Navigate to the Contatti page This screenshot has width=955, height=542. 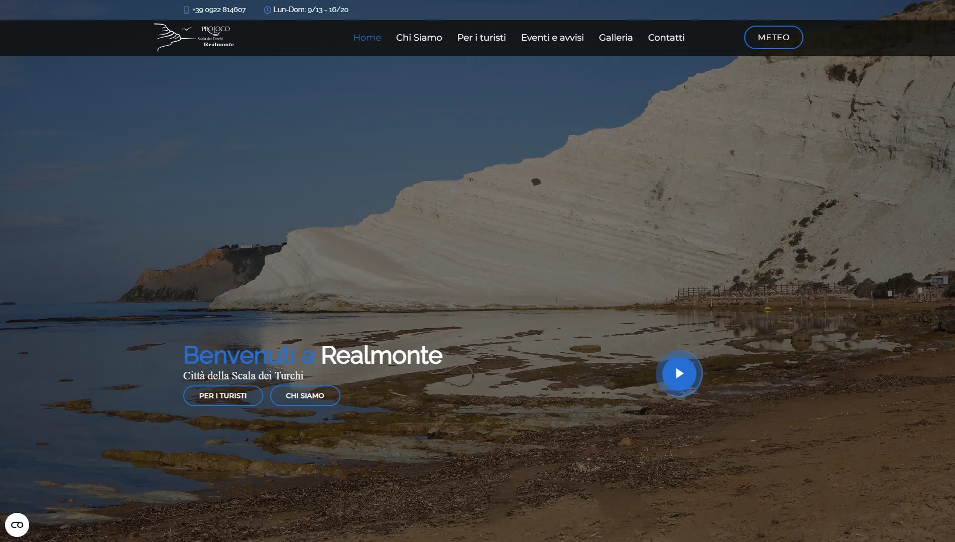[x=666, y=38]
